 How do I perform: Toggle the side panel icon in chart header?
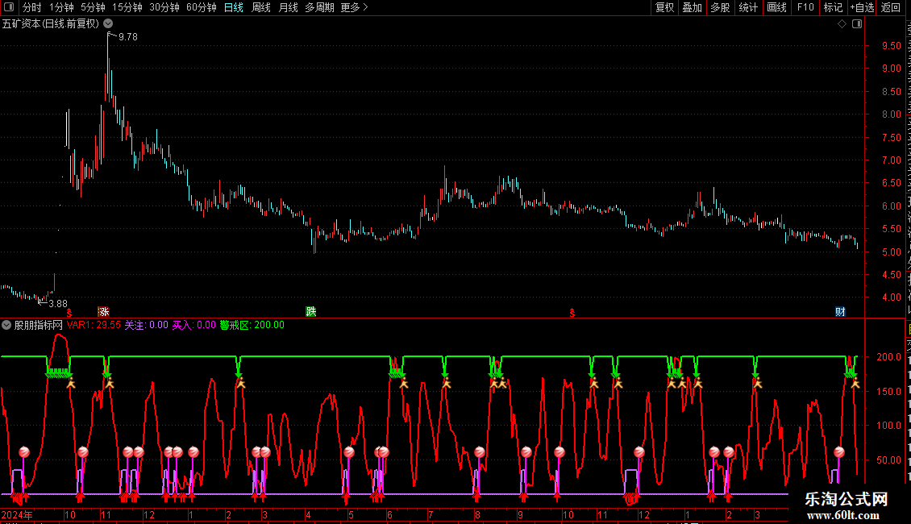857,24
